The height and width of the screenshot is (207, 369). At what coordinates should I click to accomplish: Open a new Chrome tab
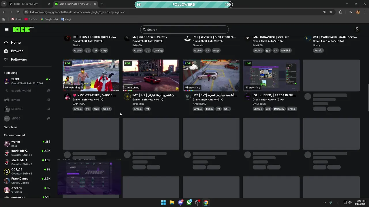pos(102,4)
